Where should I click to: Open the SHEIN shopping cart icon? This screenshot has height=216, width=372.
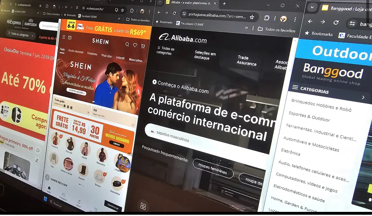143,46
